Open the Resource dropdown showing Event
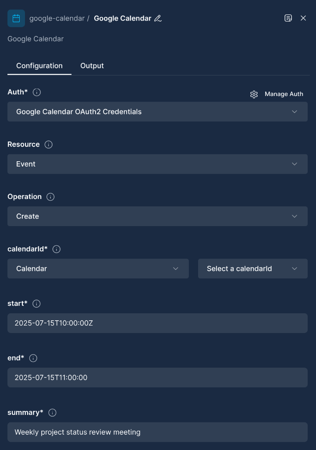Image resolution: width=316 pixels, height=450 pixels. pos(157,164)
